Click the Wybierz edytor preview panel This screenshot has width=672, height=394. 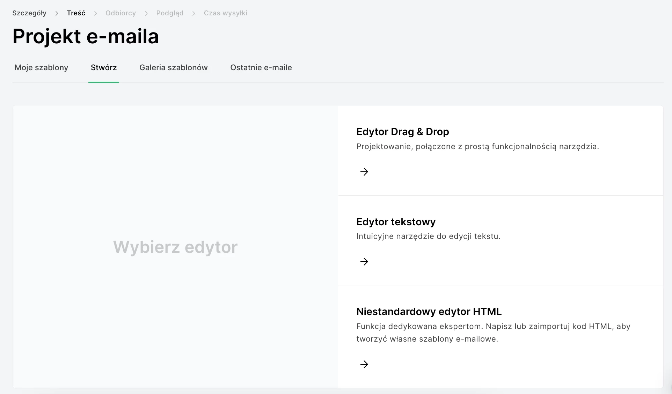(175, 247)
